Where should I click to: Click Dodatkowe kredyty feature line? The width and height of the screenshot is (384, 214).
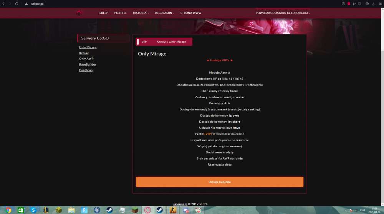tap(219, 152)
